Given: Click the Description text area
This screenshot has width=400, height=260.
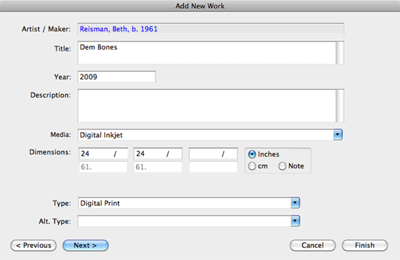Looking at the screenshot, I should (207, 106).
